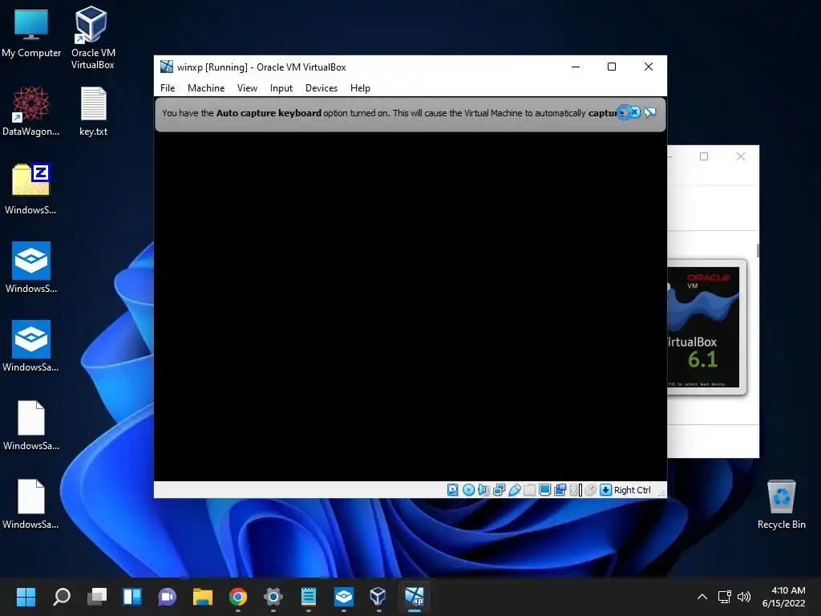Dismiss the Auto capture keyboard notification
The height and width of the screenshot is (616, 821).
(x=635, y=112)
